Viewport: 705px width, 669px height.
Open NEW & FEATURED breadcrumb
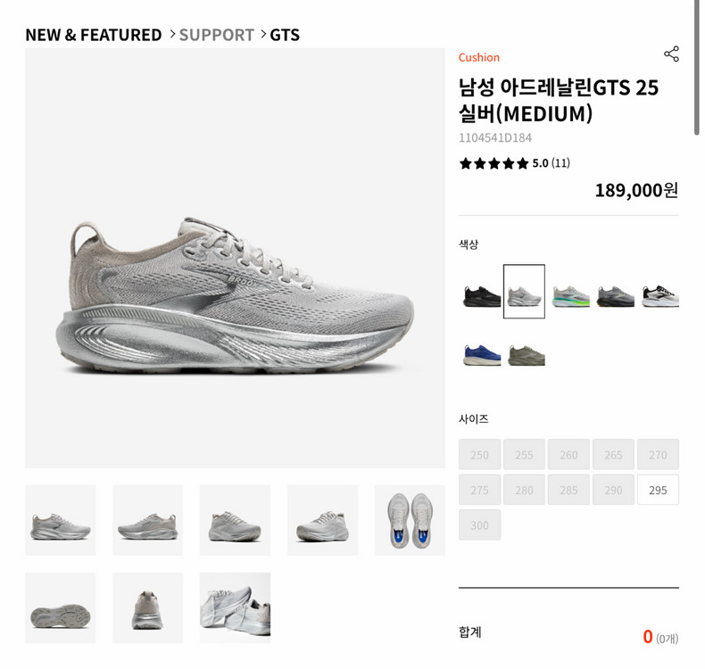click(x=94, y=35)
